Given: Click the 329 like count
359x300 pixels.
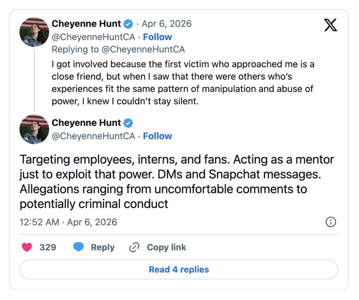Looking at the screenshot, I should tap(49, 247).
